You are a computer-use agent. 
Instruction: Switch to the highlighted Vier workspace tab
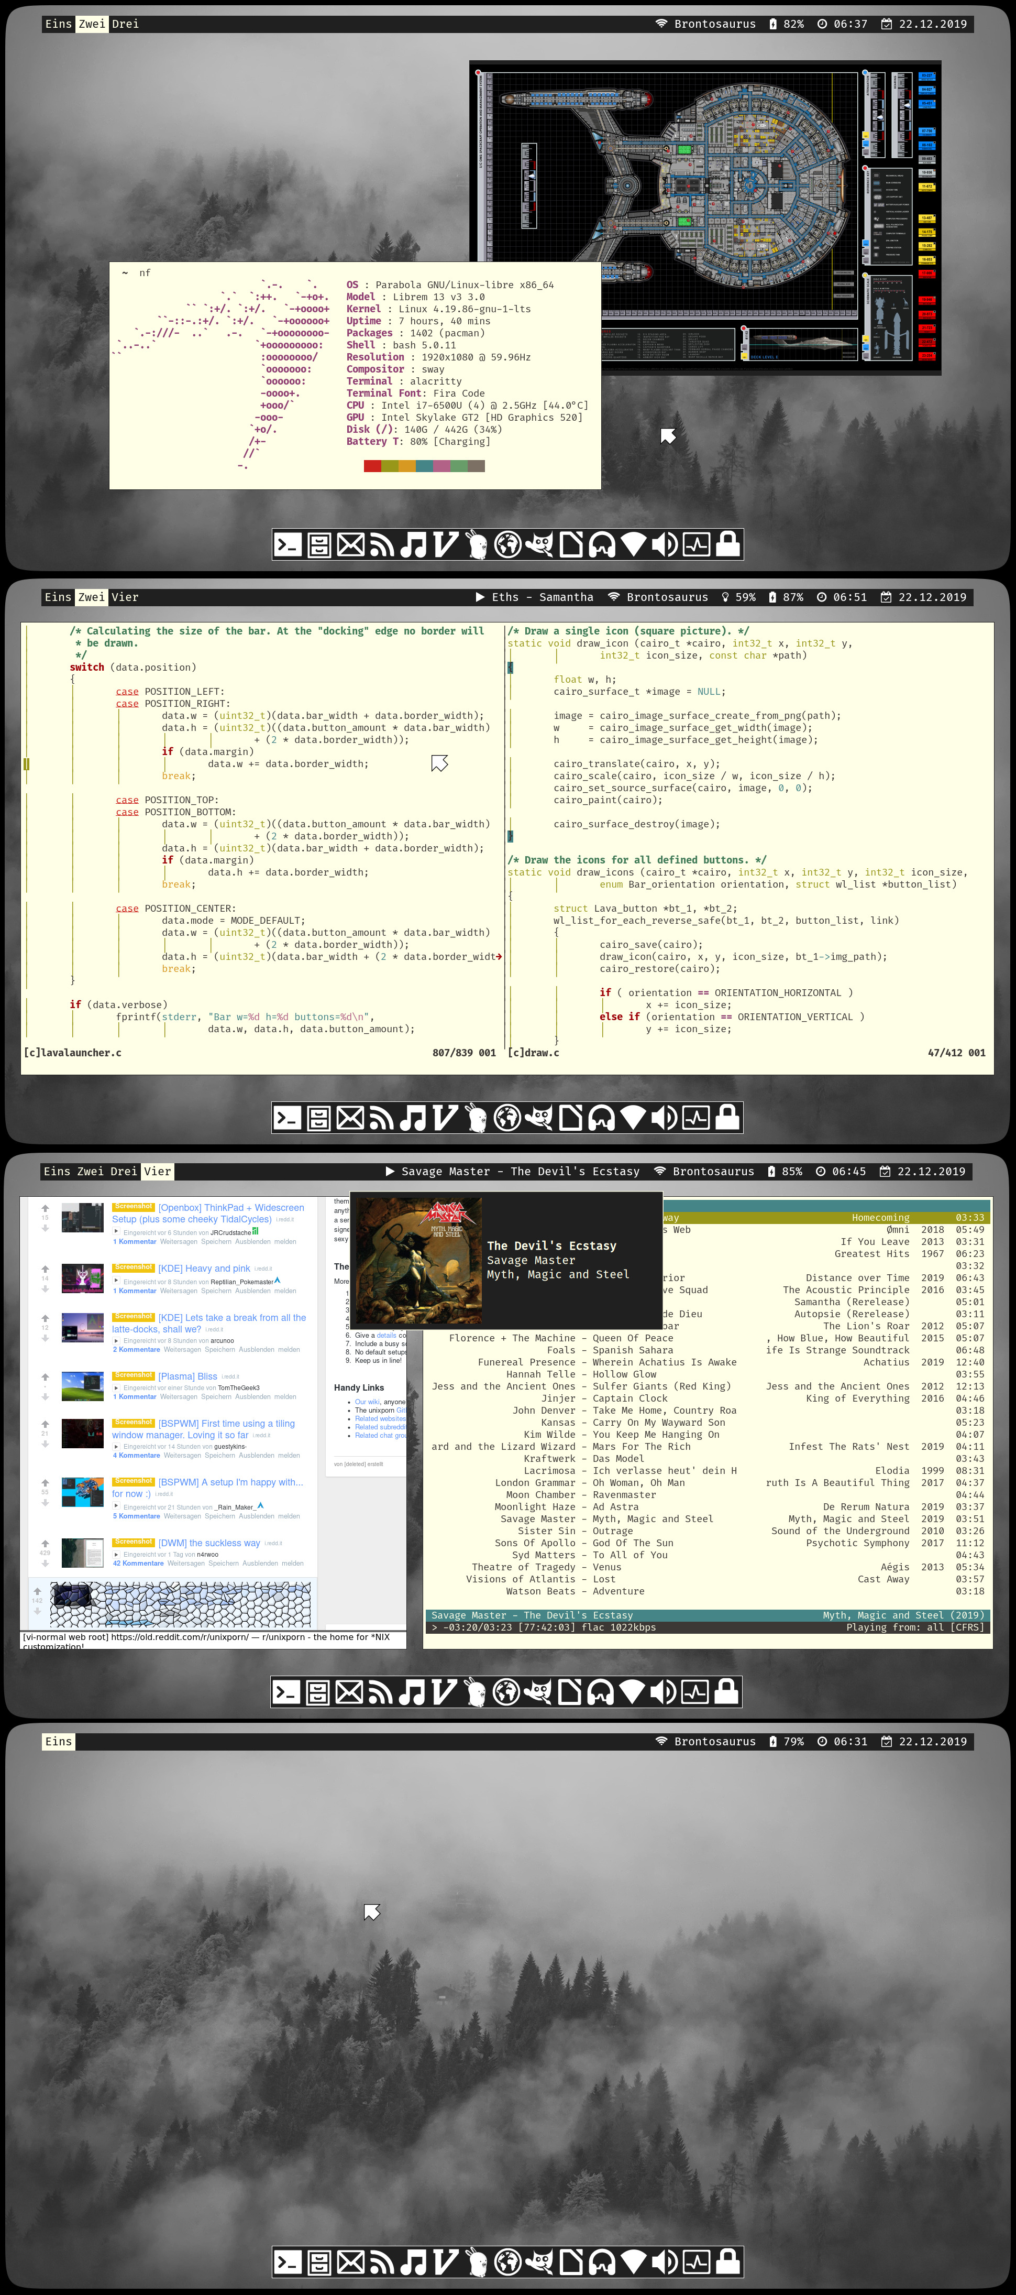tap(158, 1172)
